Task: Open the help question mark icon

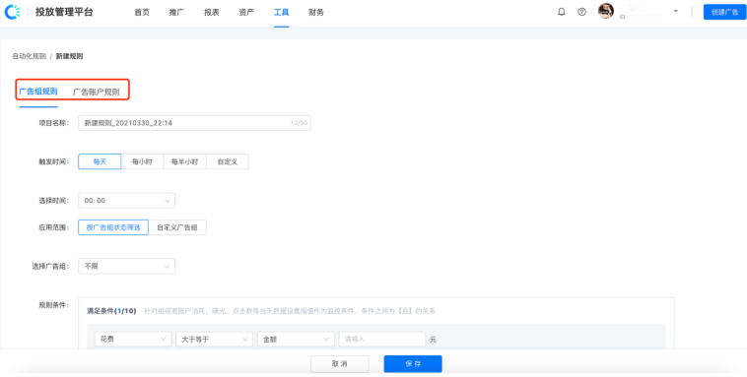Action: (x=581, y=12)
